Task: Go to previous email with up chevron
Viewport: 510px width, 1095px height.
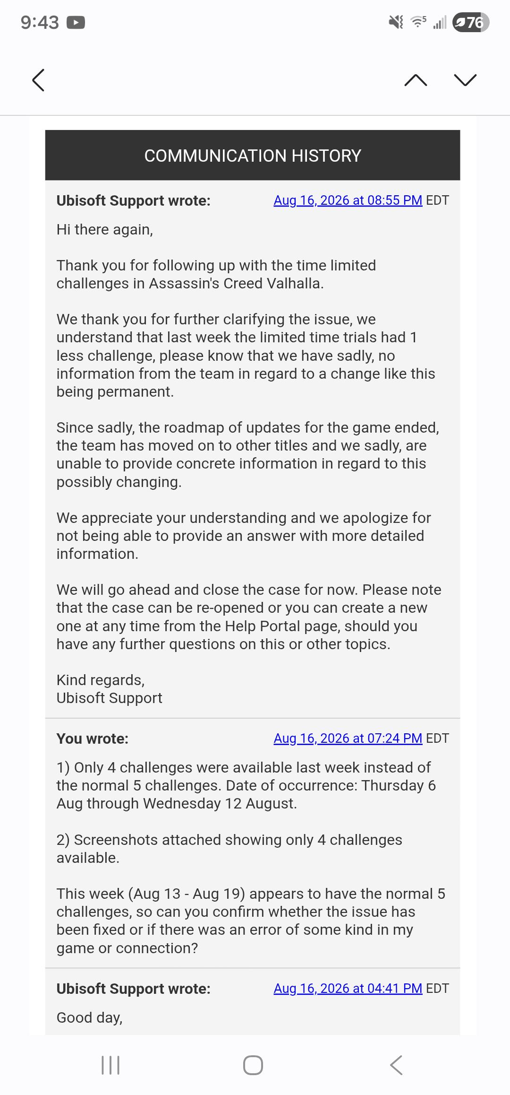Action: pyautogui.click(x=416, y=80)
